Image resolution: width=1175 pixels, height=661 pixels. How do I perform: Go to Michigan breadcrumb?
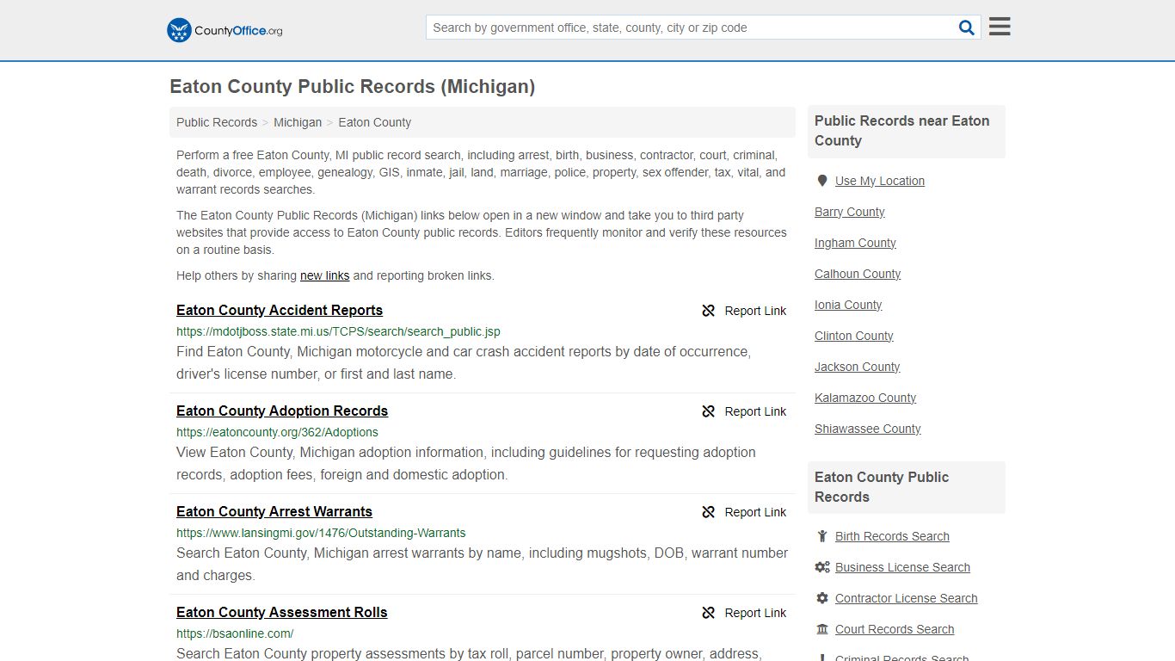pos(298,122)
